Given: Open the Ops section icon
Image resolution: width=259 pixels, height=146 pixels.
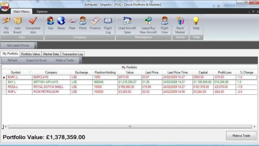Looking at the screenshot, I should (x=51, y=23).
